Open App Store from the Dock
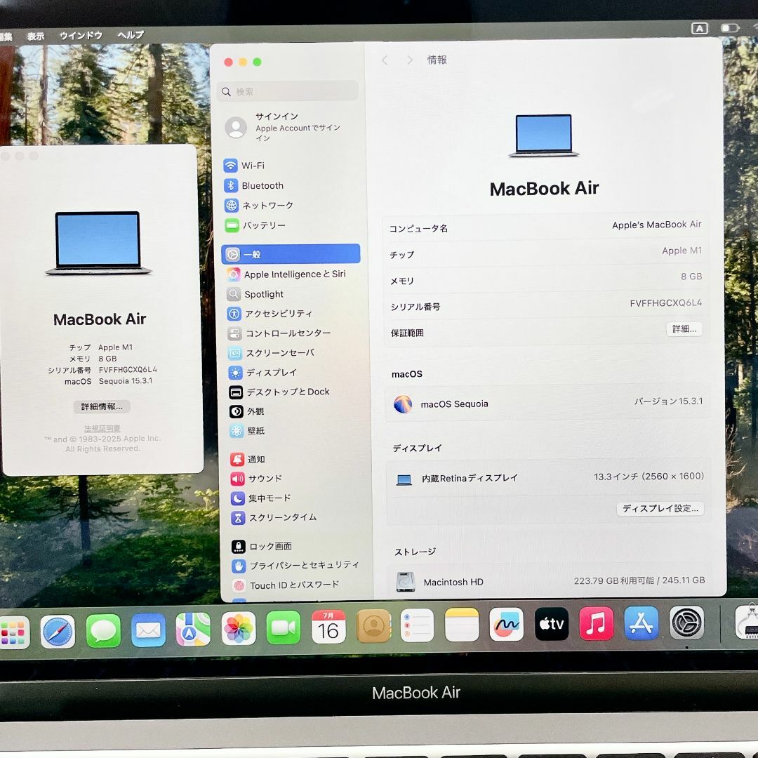This screenshot has width=758, height=758. point(641,623)
